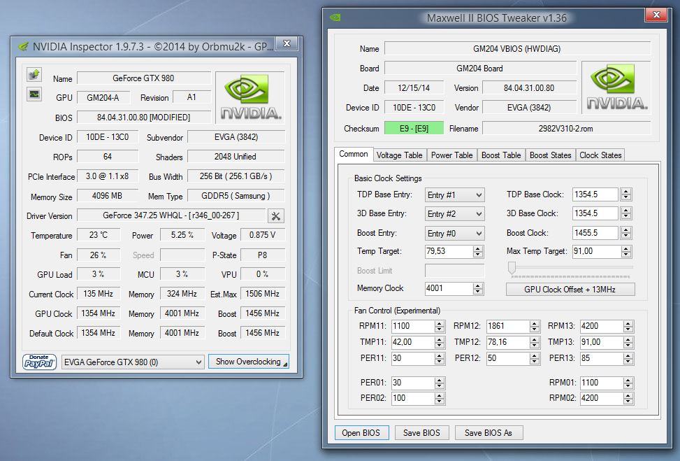Click the NVIDIA logo in BIOS Tweaker
Screen dimensions: 680x461
point(616,87)
